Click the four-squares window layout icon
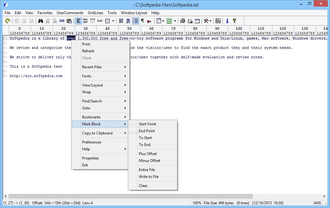This screenshot has width=330, height=208. coord(218,21)
